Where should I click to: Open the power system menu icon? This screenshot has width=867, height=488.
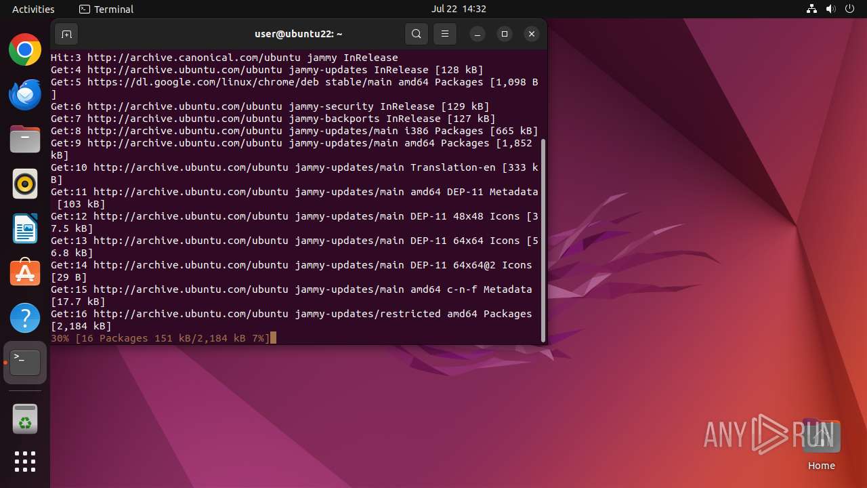tap(850, 9)
